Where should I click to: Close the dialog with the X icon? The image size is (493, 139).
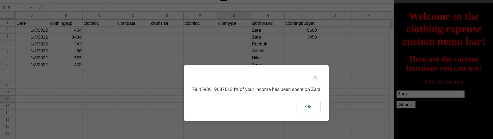click(315, 77)
